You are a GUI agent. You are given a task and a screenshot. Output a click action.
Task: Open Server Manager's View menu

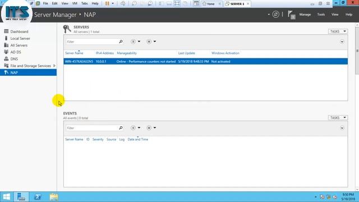335,15
